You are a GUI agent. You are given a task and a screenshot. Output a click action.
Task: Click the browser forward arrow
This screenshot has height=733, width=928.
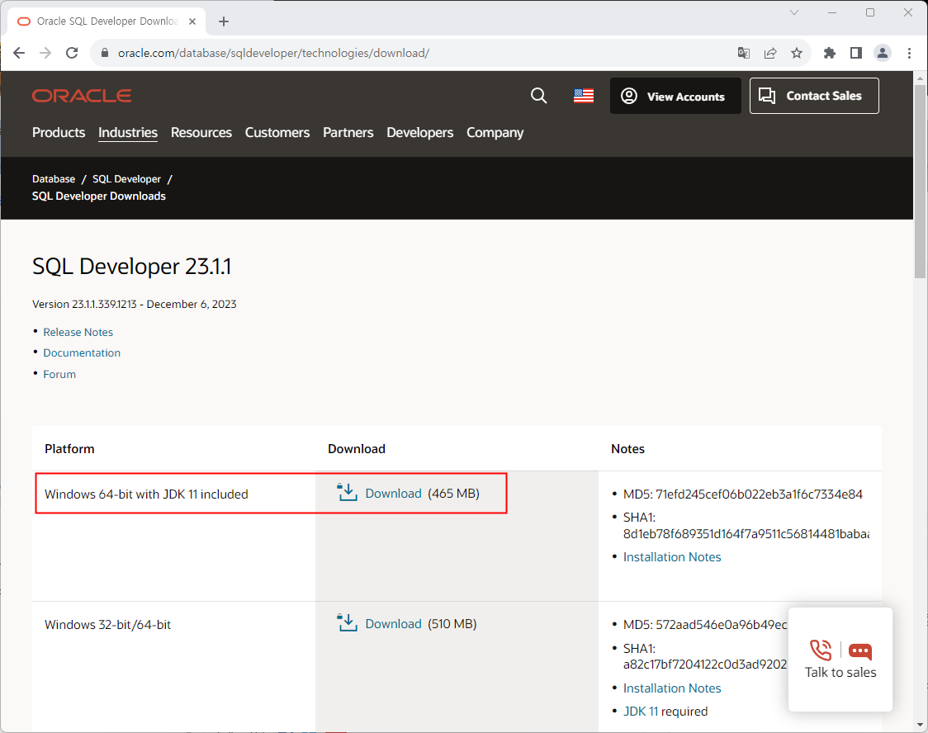(45, 53)
